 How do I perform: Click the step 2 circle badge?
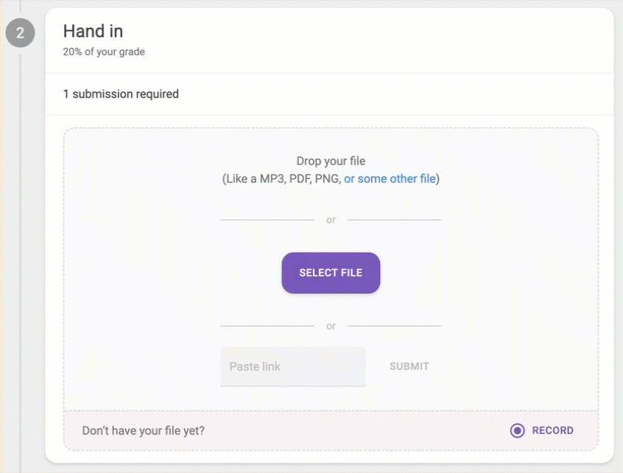20,32
